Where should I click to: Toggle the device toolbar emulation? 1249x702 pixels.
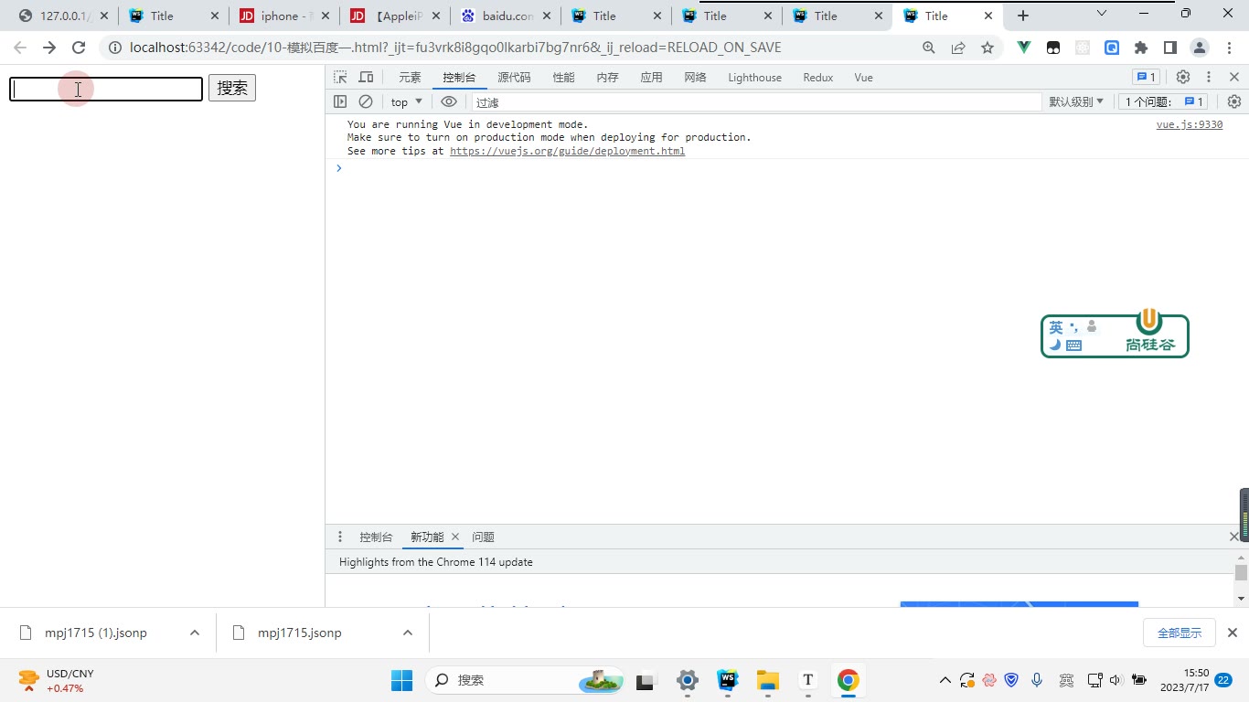coord(366,78)
